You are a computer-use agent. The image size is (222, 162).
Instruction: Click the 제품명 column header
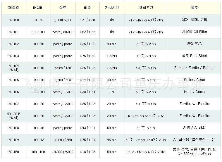click(14, 8)
